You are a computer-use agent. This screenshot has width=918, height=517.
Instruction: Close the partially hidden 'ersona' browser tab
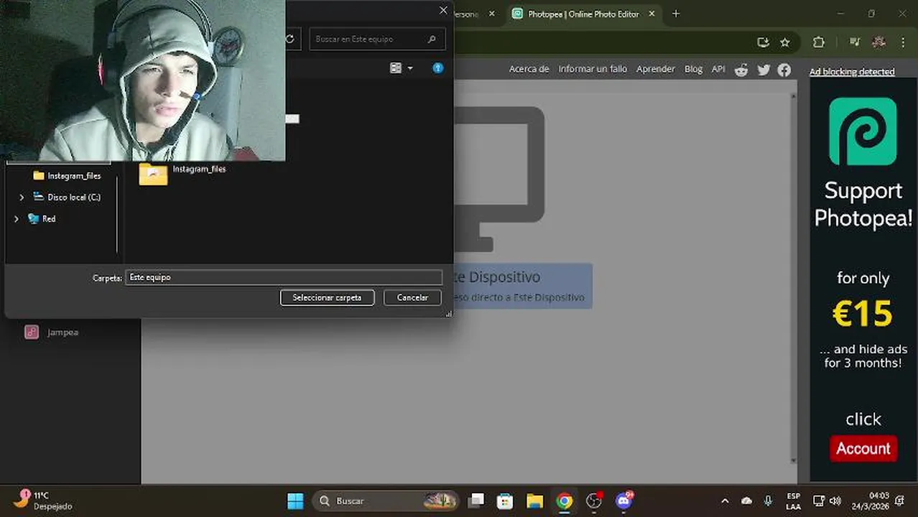click(492, 14)
